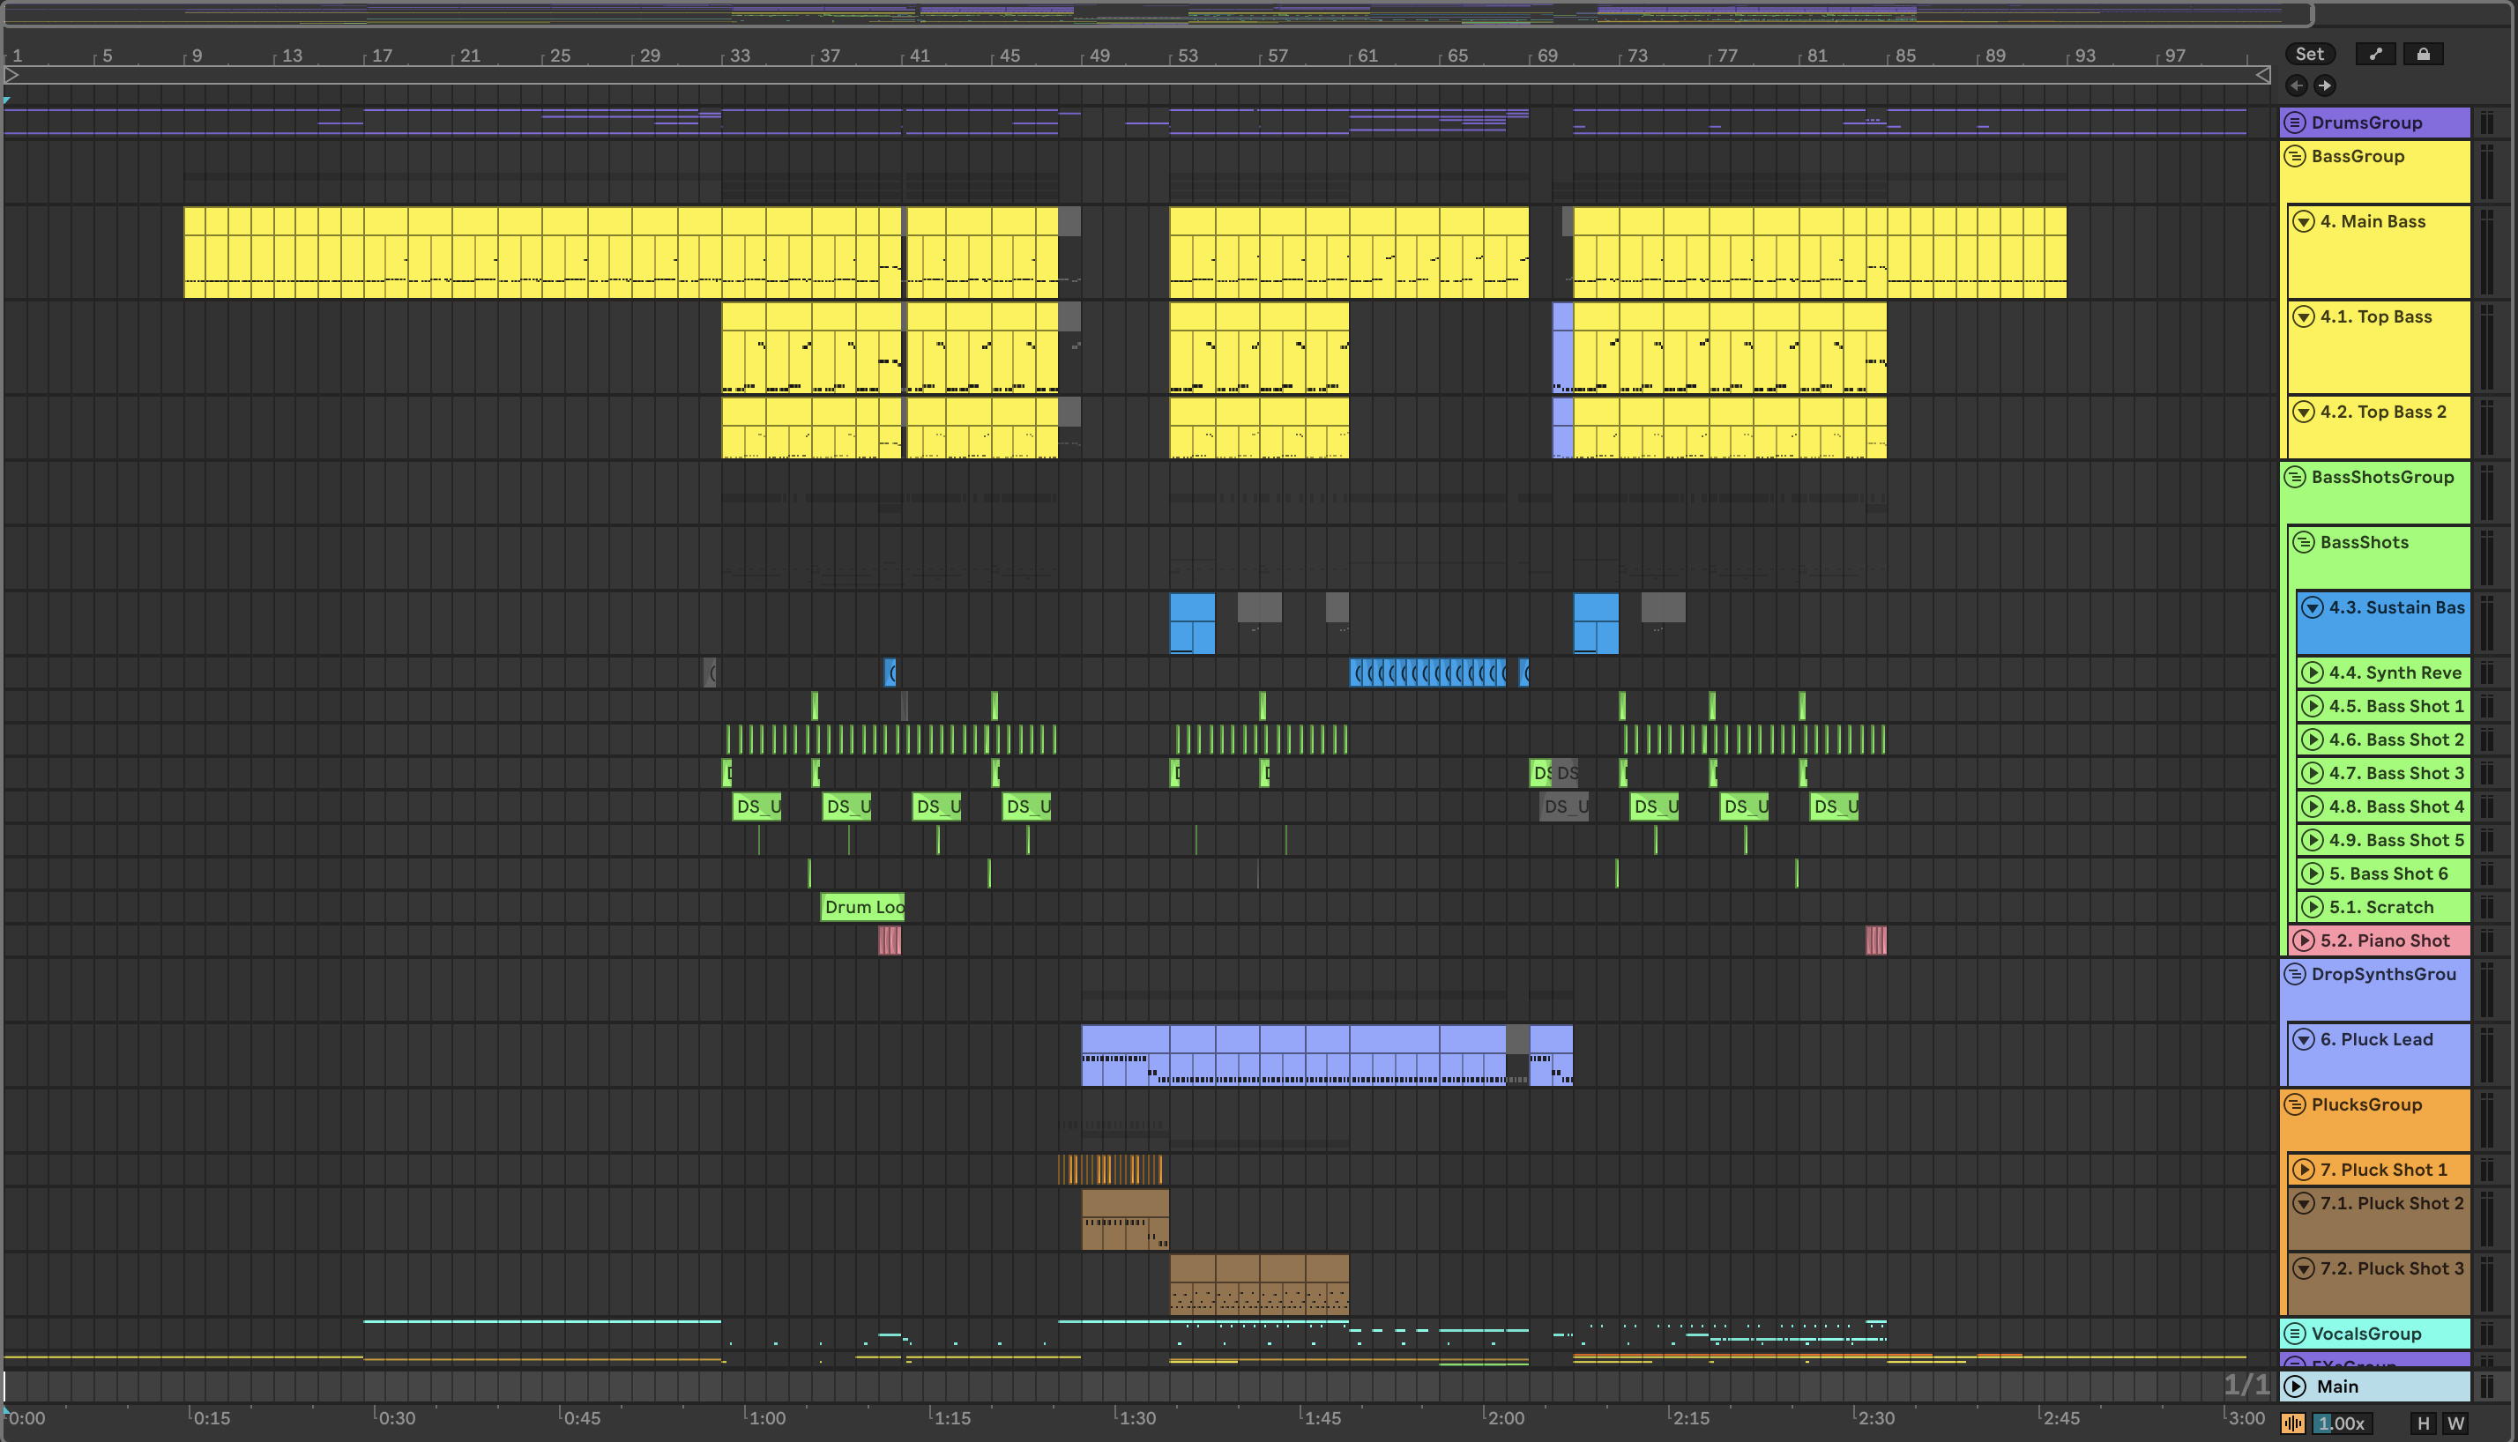Click the 5.2. Piano Shot track icon
2518x1442 pixels.
2304,940
